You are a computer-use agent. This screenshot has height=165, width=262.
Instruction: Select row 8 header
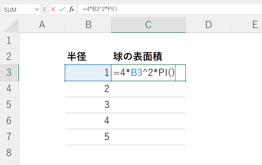pos(9,153)
